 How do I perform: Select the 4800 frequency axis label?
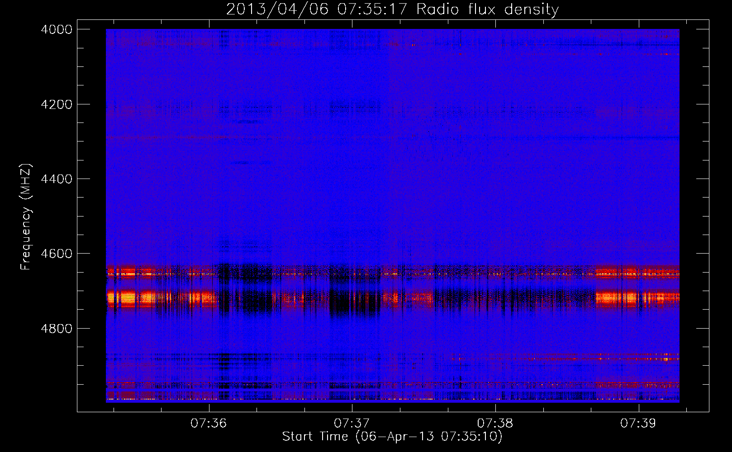tap(57, 328)
